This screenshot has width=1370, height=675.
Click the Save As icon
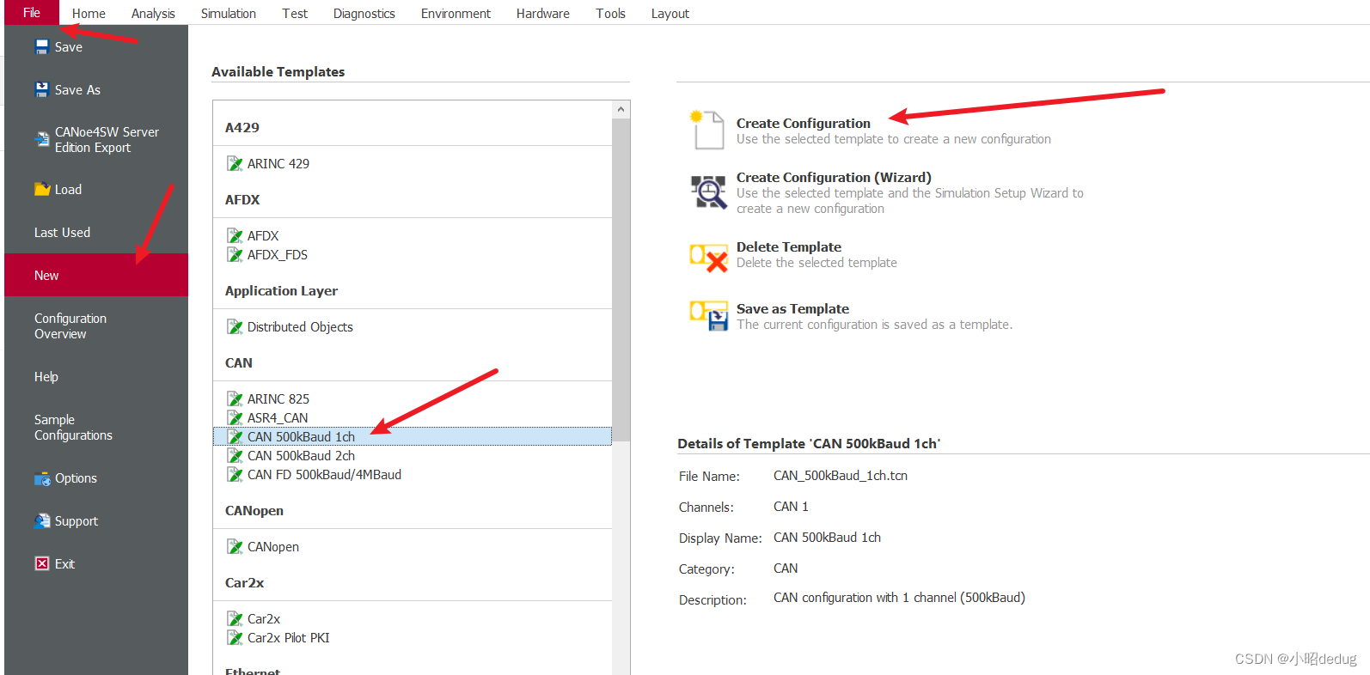point(41,89)
